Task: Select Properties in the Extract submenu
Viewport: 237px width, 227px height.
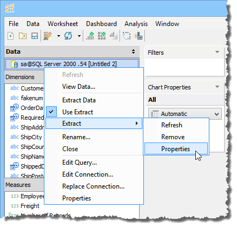Action: 176,149
